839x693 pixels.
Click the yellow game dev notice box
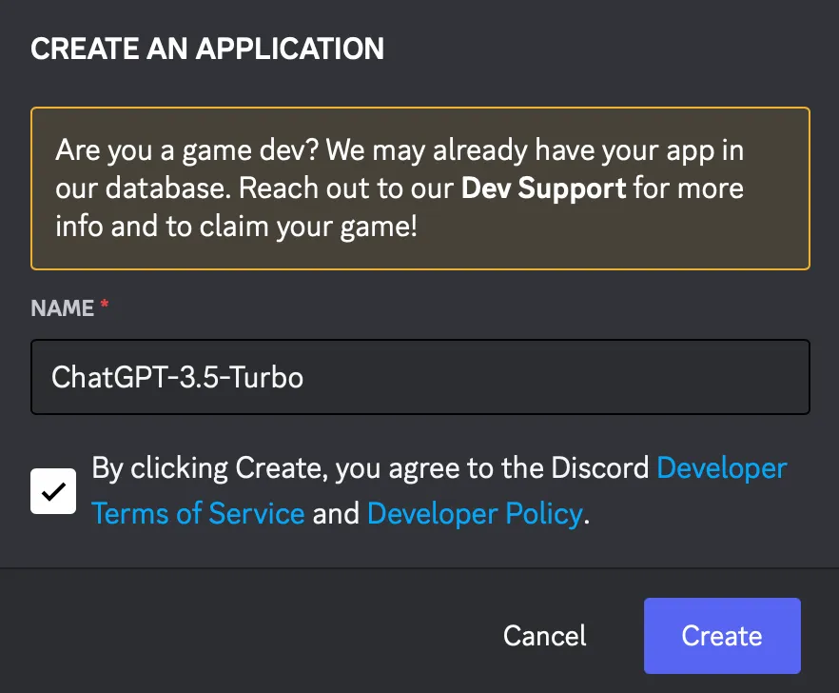[420, 188]
